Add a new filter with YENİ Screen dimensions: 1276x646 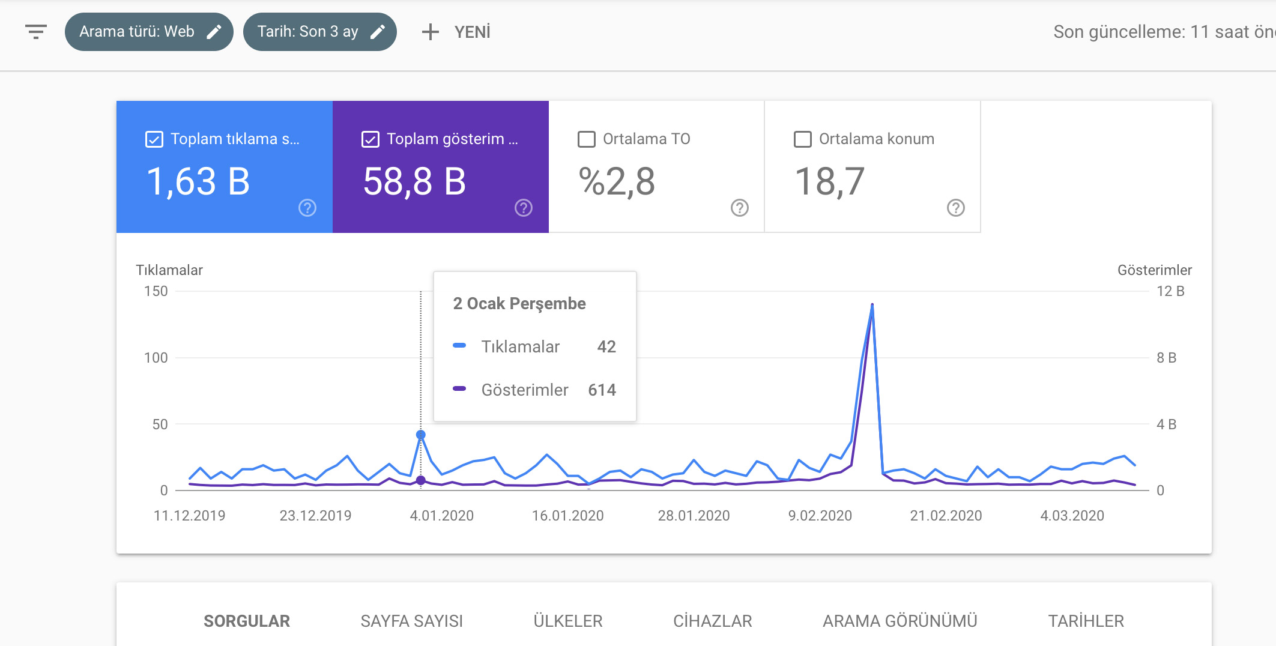point(456,32)
